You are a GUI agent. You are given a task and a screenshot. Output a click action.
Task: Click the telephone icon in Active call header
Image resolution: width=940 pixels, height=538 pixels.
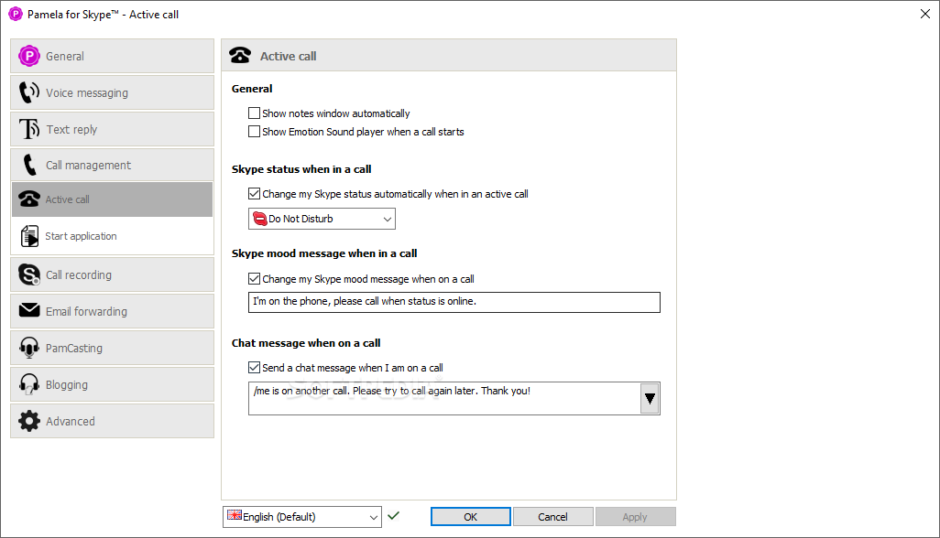point(240,55)
